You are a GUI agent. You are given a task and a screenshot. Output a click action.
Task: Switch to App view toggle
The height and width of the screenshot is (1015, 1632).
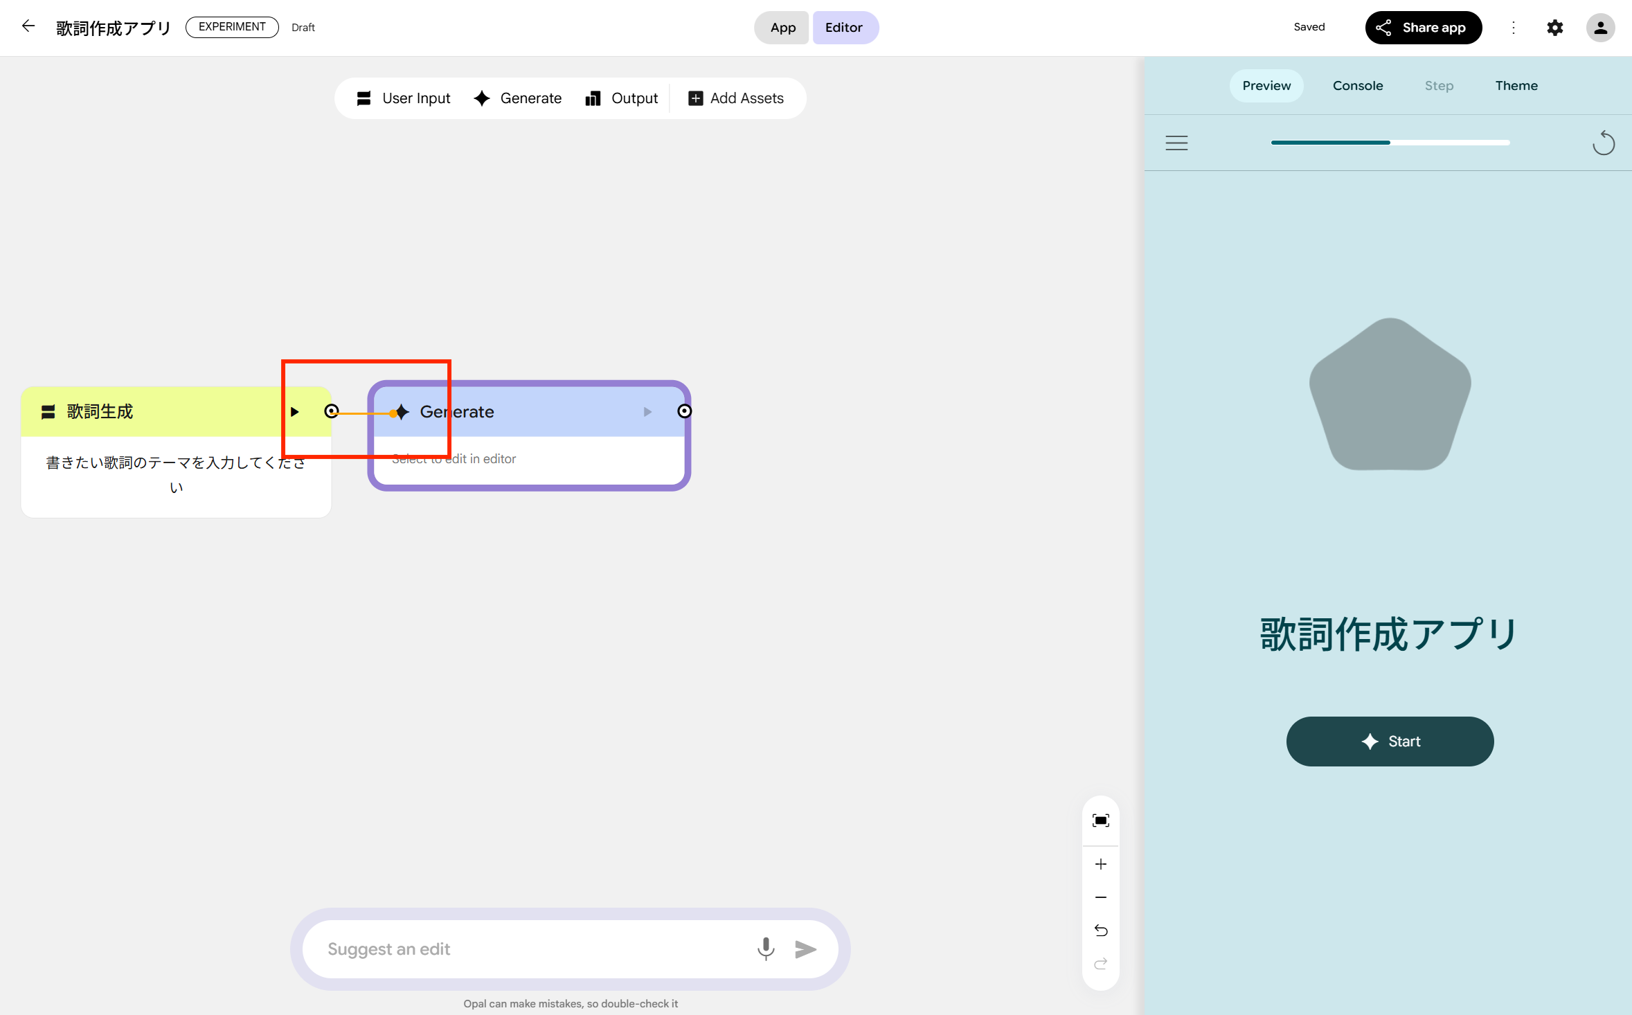[782, 28]
